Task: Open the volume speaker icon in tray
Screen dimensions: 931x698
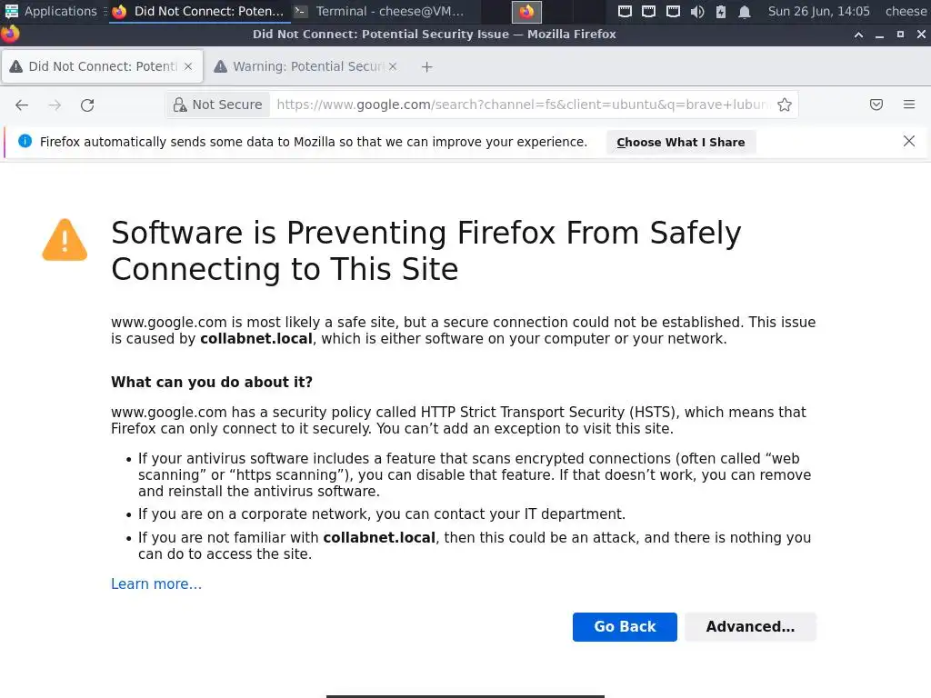Action: (697, 11)
